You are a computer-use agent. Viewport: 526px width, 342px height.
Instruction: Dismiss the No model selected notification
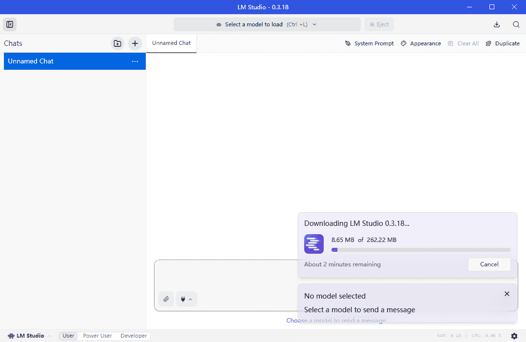click(507, 294)
